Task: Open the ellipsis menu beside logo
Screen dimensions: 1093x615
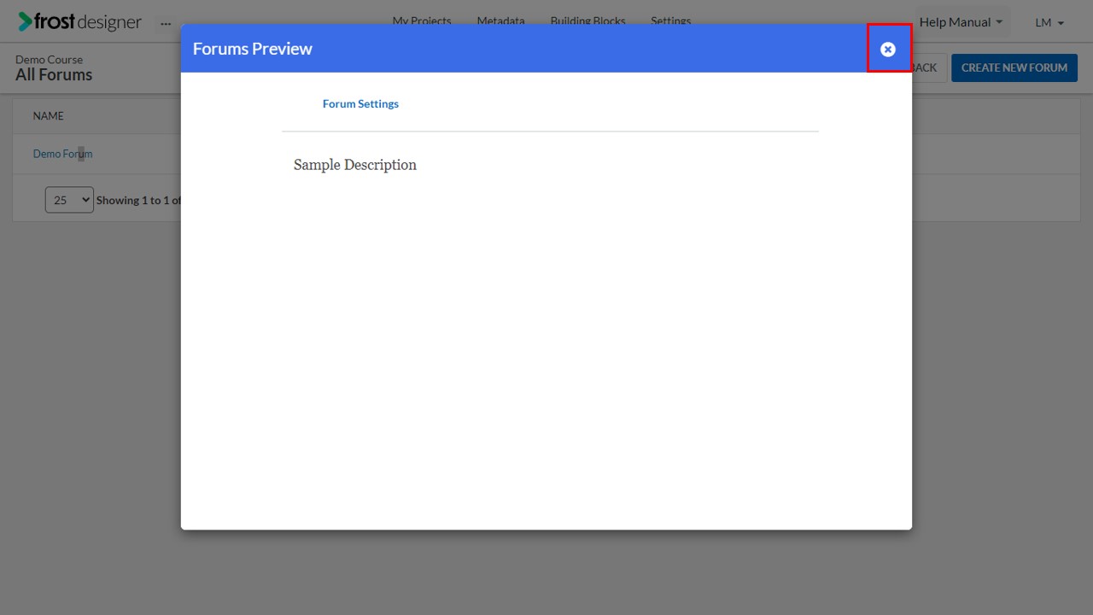Action: tap(166, 23)
